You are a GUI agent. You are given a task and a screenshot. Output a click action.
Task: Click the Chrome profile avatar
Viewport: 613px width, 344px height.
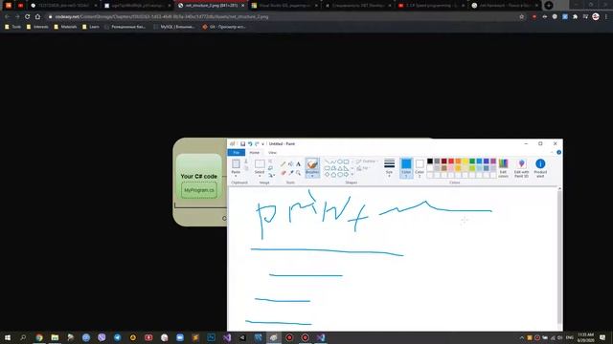click(x=596, y=17)
